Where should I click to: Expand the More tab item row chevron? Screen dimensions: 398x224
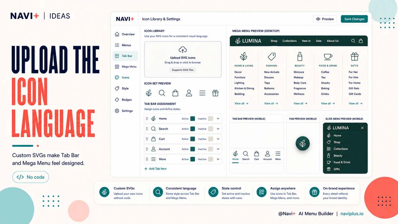218,159
